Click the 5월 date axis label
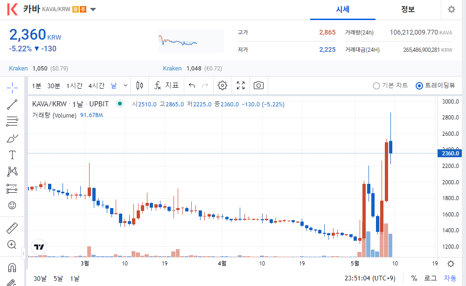Viewport: 466px width, 286px height. 355,264
